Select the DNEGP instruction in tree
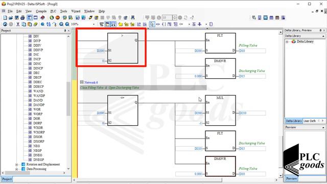The width and height of the screenshot is (327, 184). tap(39, 160)
